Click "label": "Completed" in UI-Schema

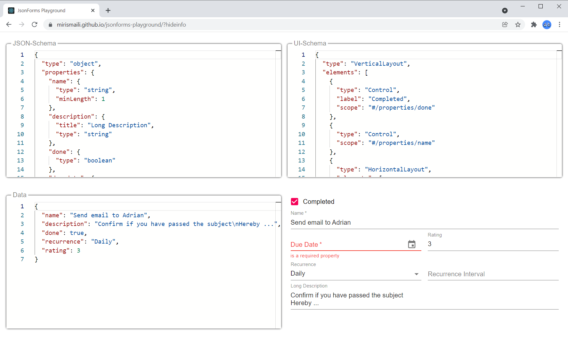point(373,99)
